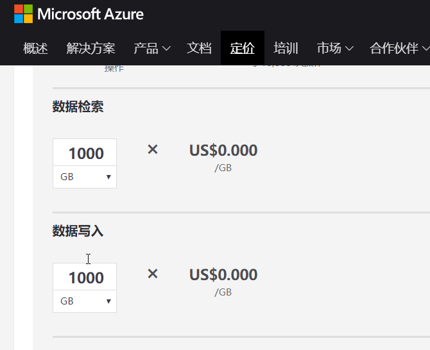Click the Microsoft Azure brand name text

coord(90,14)
